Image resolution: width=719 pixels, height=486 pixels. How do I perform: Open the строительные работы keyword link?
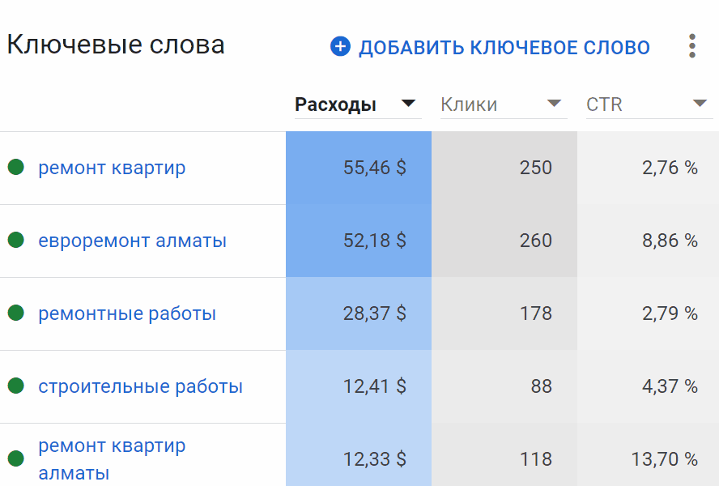click(140, 386)
